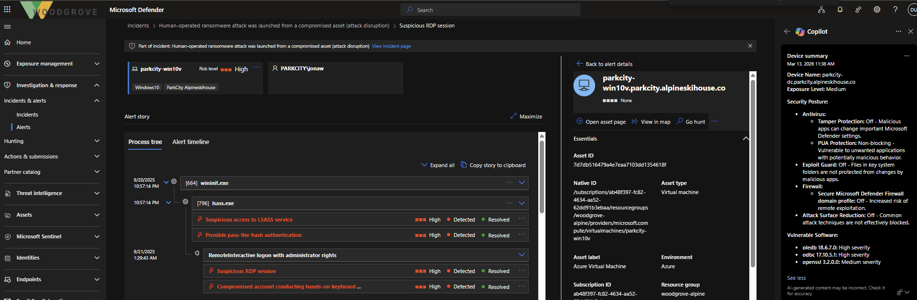Click the help question mark icon

point(895,10)
